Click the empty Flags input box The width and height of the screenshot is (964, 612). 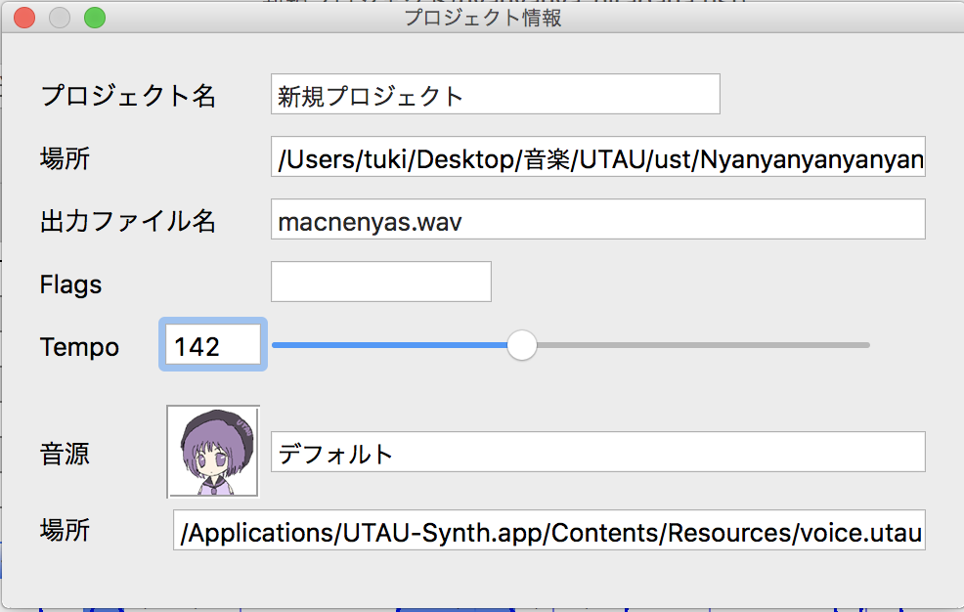click(x=381, y=282)
